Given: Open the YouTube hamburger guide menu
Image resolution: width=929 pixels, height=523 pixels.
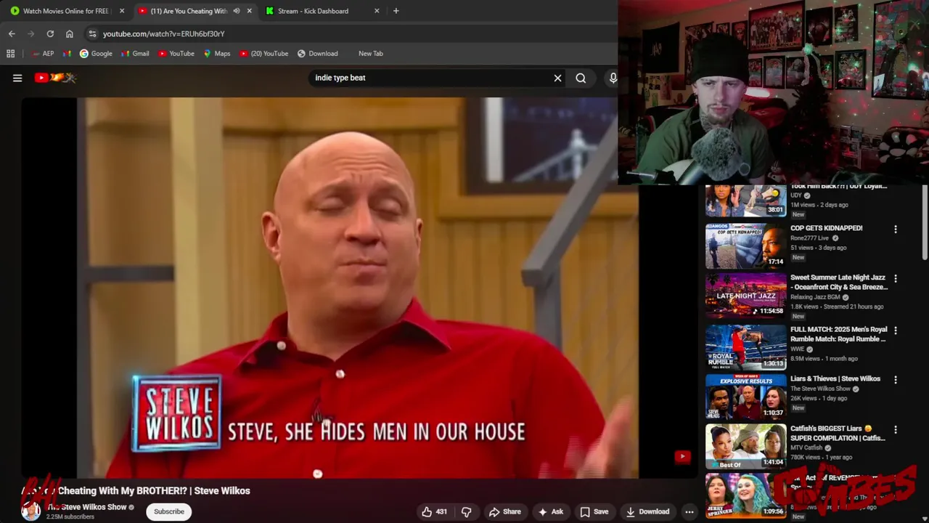Looking at the screenshot, I should click(x=17, y=78).
